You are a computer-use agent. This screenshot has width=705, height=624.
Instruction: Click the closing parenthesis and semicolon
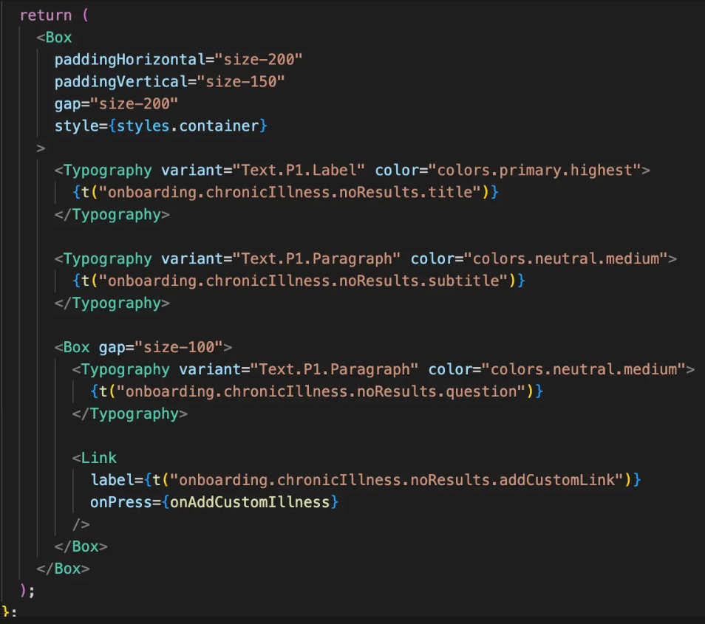click(x=27, y=591)
